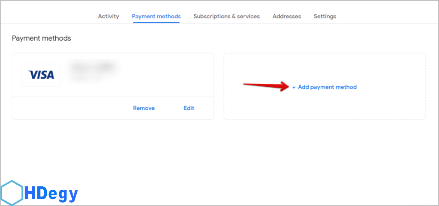The height and width of the screenshot is (206, 439).
Task: Click the blue underline beneath Payment methods tab
Action: [x=156, y=23]
